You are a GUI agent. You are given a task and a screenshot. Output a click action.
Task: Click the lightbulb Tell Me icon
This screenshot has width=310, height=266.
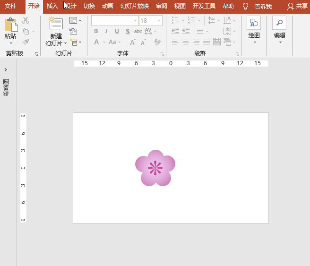pyautogui.click(x=245, y=6)
